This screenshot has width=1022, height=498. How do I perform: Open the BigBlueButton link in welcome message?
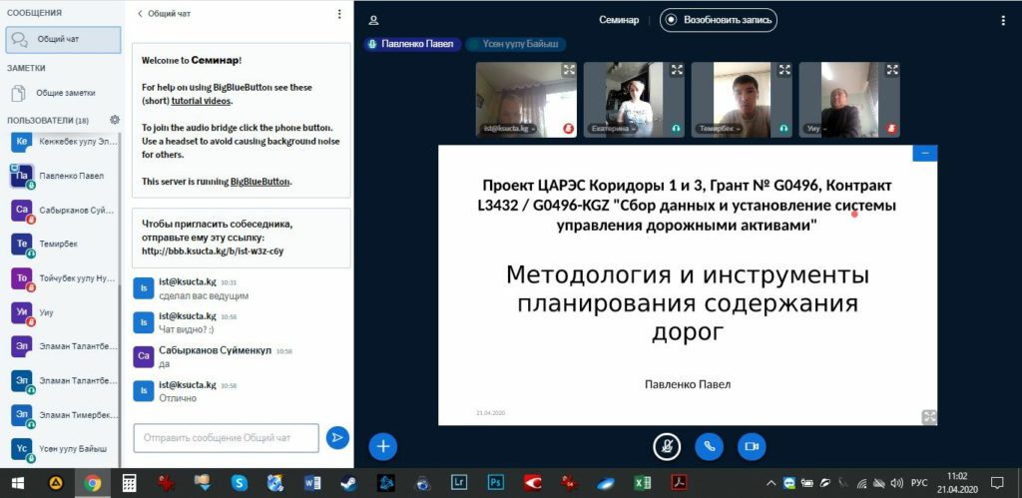[x=260, y=182]
